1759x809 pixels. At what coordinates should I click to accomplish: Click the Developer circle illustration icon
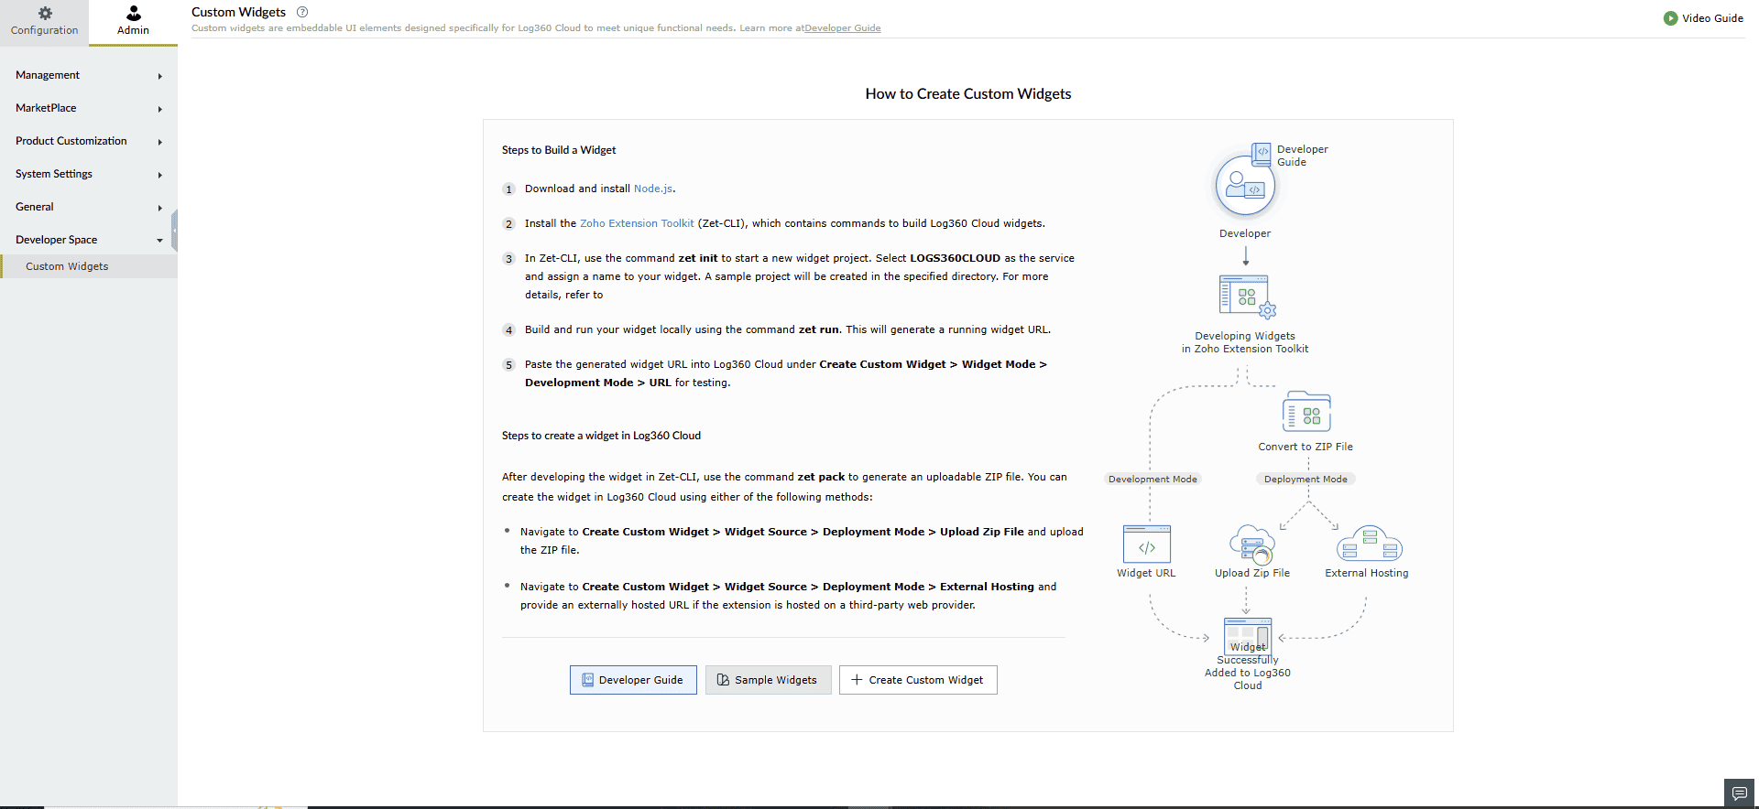1245,185
